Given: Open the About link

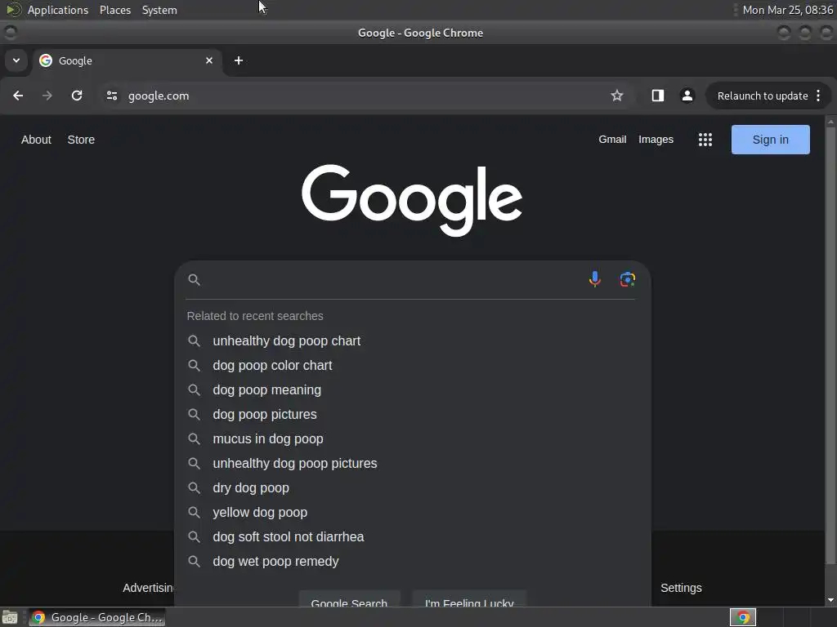Looking at the screenshot, I should coord(36,140).
